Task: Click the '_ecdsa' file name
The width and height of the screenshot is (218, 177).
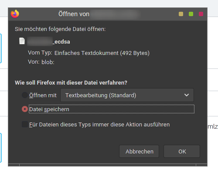Action: click(61, 42)
